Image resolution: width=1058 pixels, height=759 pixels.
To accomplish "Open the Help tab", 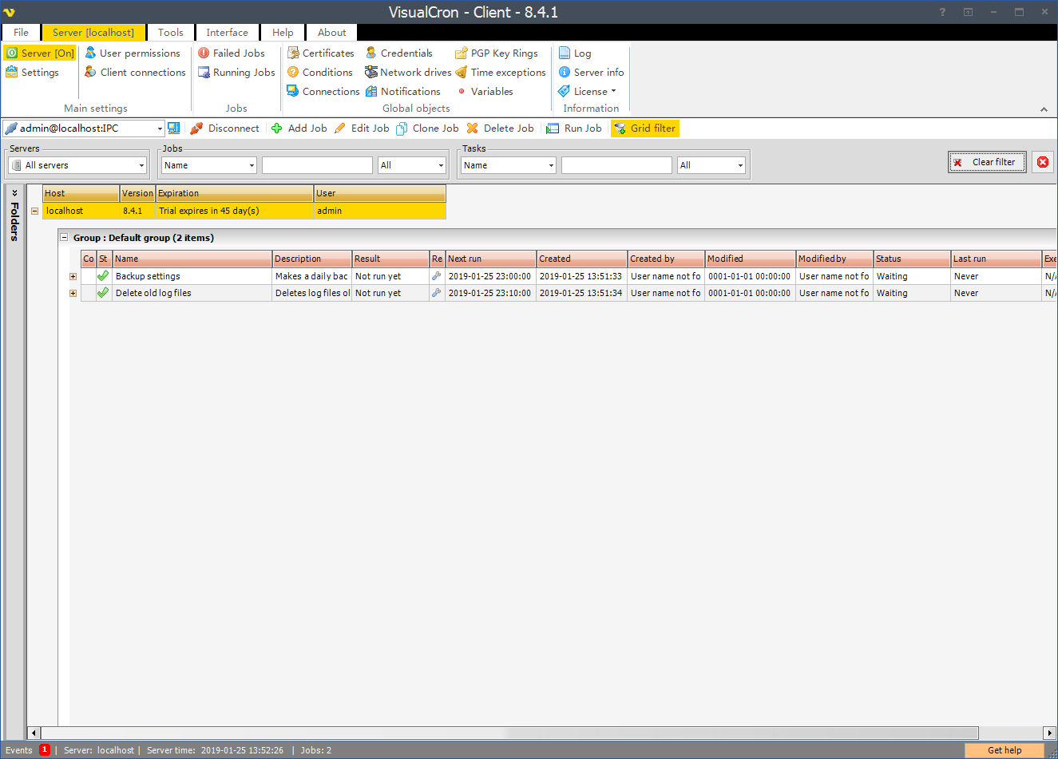I will point(283,33).
